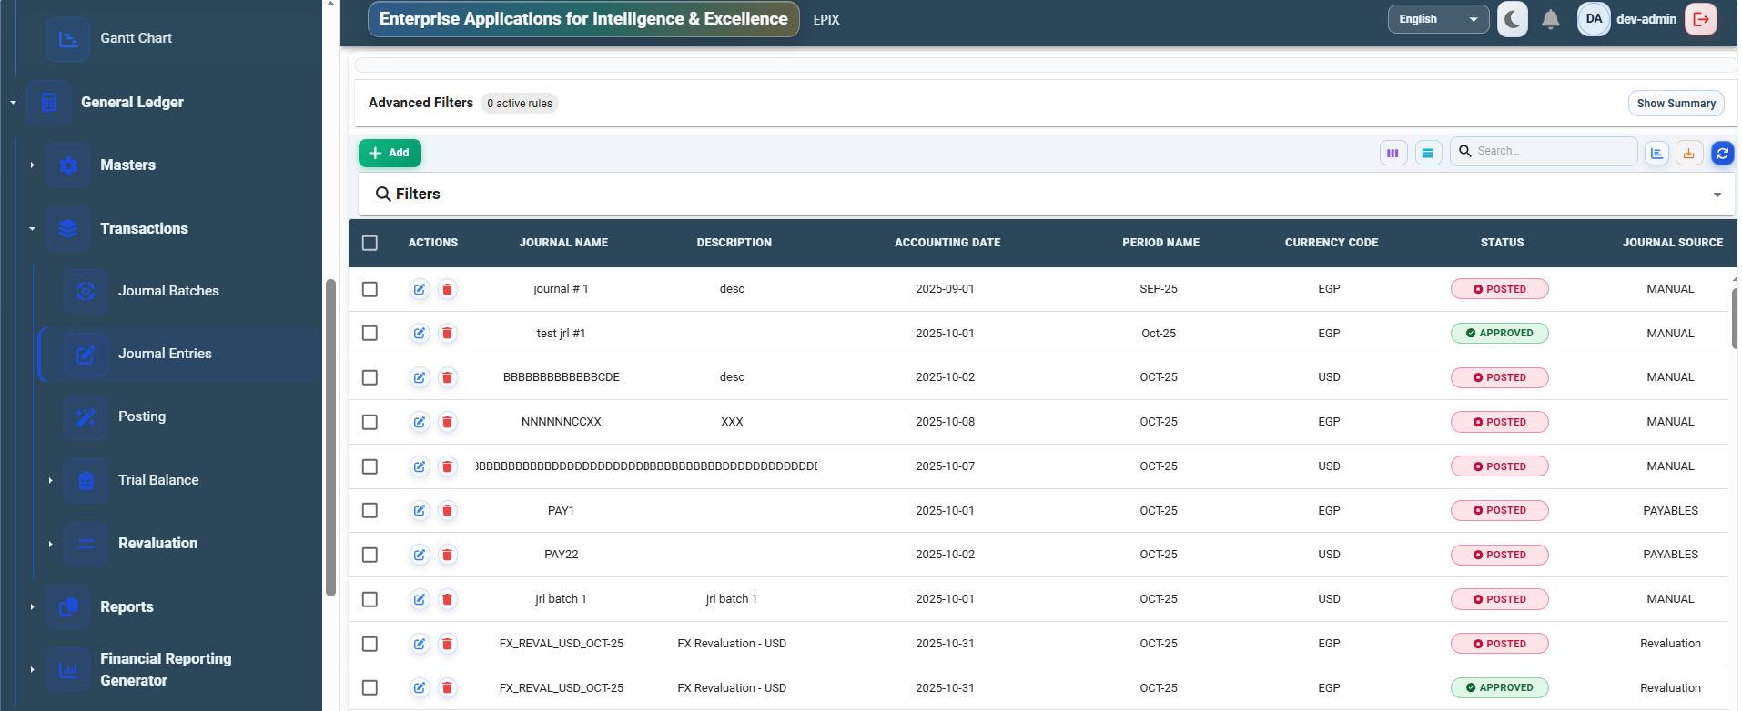
Task: Open Trial Balance menu item
Action: 158,480
